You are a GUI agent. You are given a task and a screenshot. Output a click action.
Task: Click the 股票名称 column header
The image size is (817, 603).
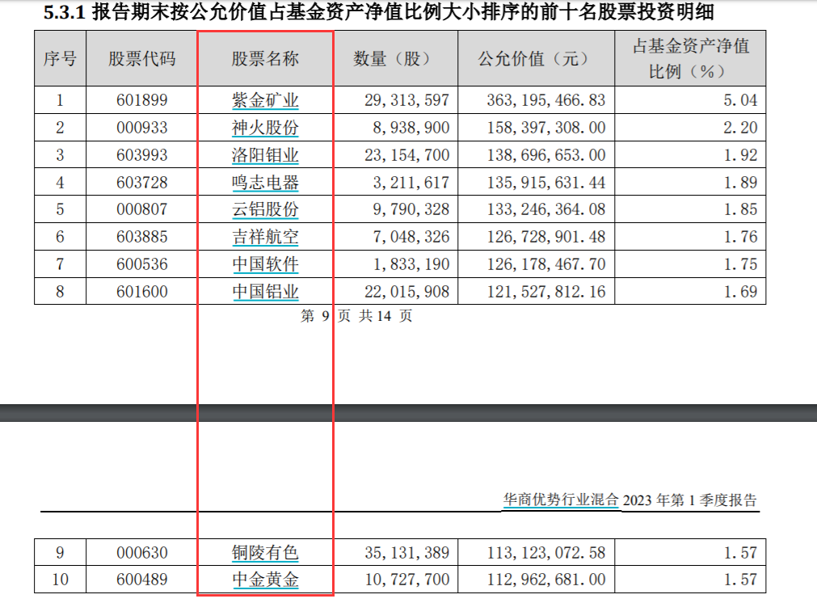tap(265, 58)
